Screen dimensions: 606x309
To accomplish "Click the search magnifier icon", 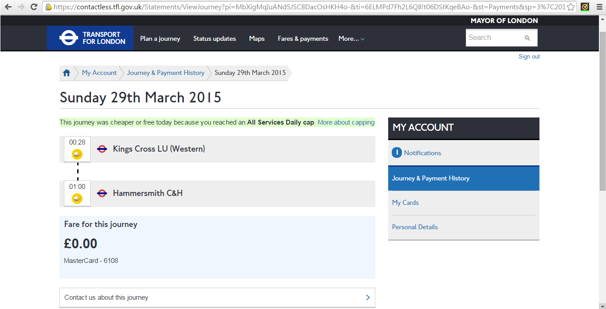I will pyautogui.click(x=527, y=38).
